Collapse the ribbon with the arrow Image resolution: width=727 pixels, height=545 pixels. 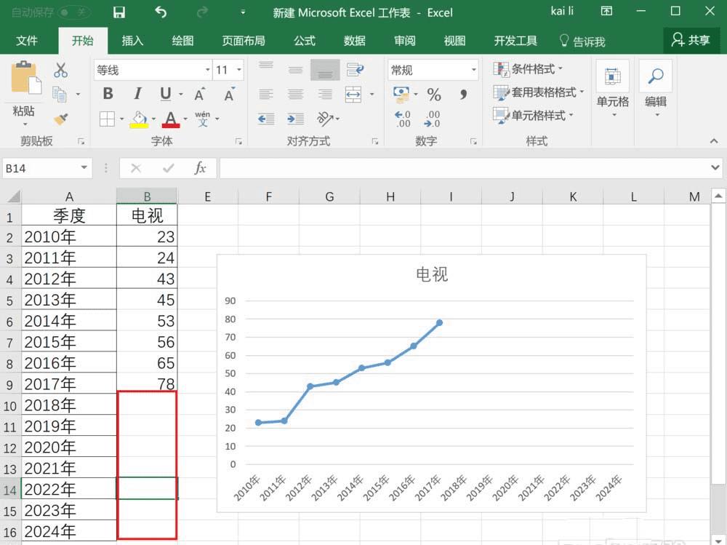[x=714, y=140]
